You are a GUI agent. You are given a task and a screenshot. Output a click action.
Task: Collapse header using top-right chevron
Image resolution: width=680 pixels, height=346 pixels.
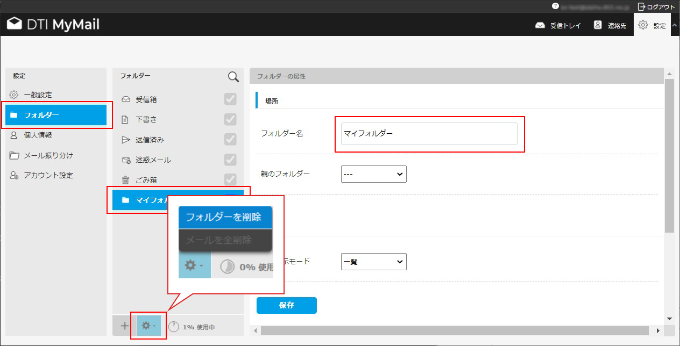[675, 25]
